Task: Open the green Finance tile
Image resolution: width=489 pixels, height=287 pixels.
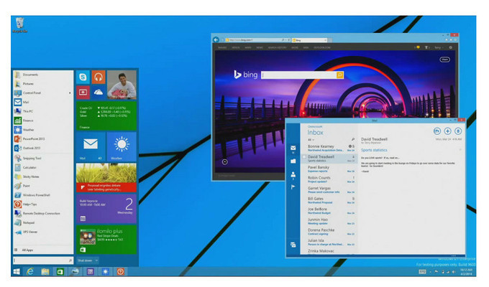Action: click(106, 116)
